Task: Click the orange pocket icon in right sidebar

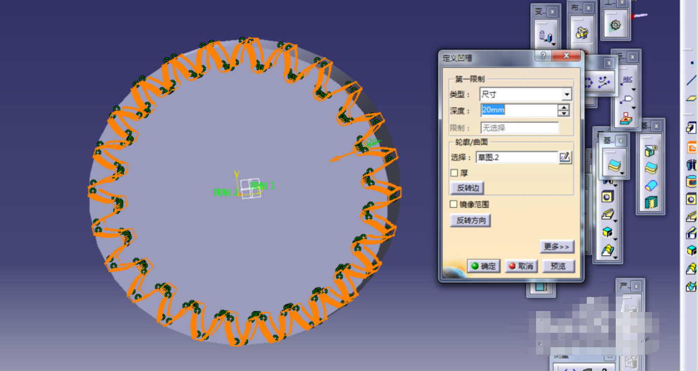Action: coord(691,148)
